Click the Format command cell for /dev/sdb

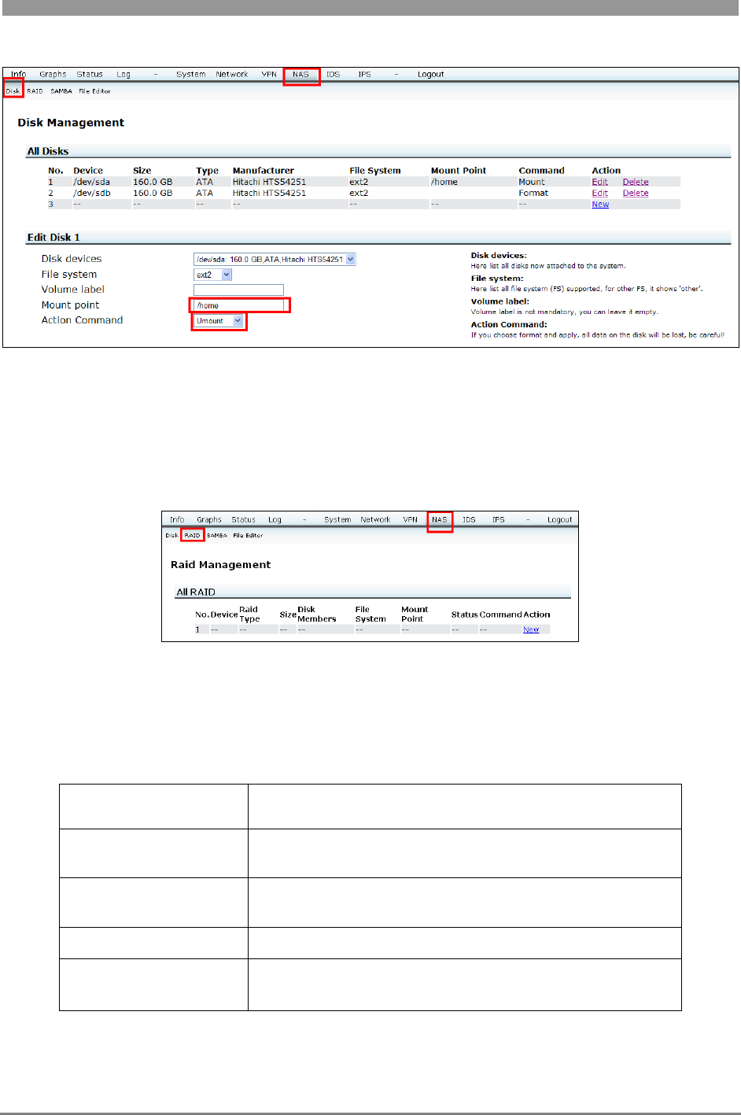(533, 193)
